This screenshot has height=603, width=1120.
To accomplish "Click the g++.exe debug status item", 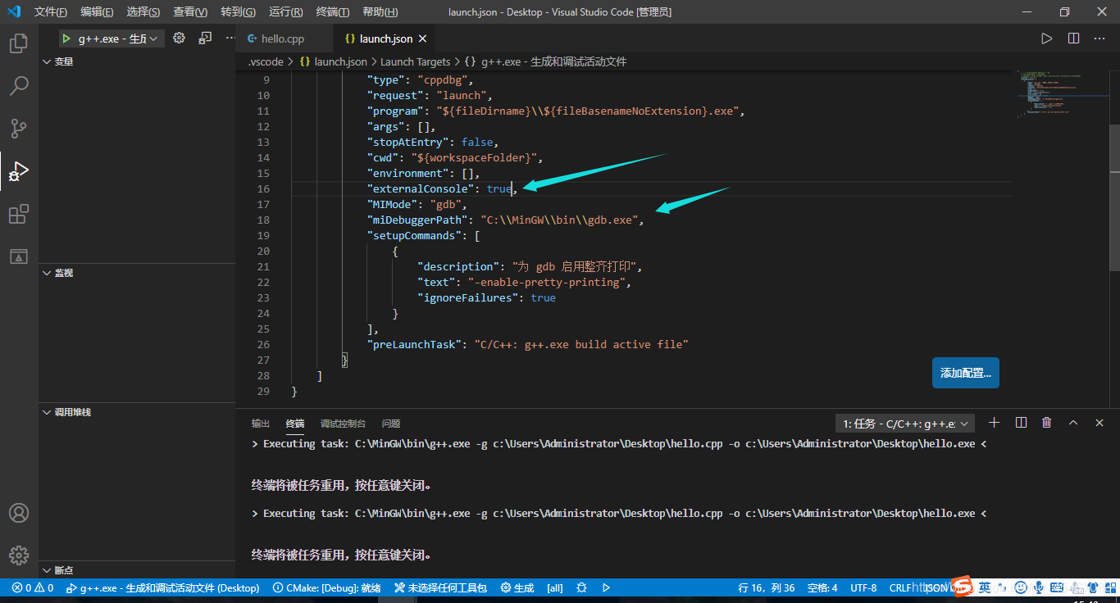I will pos(162,587).
